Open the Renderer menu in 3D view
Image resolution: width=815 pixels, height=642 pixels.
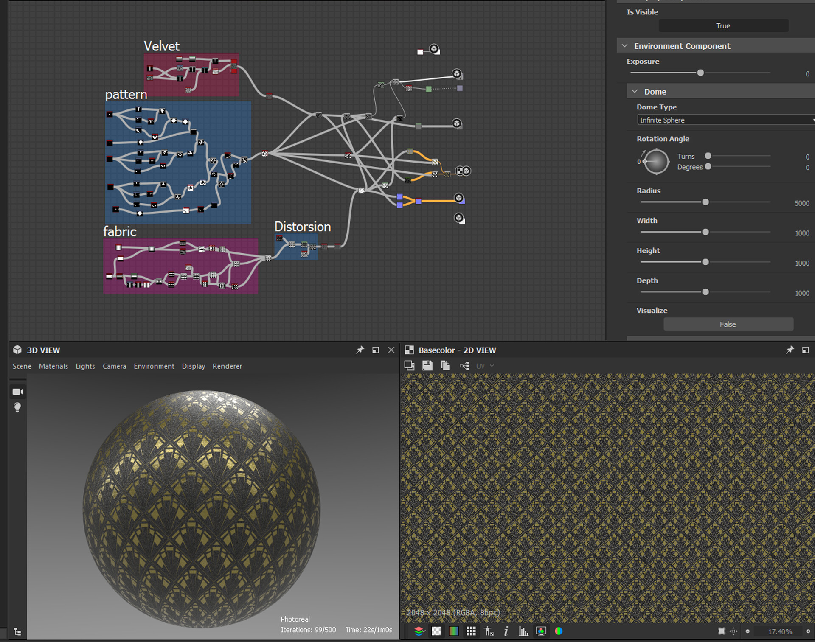tap(227, 366)
